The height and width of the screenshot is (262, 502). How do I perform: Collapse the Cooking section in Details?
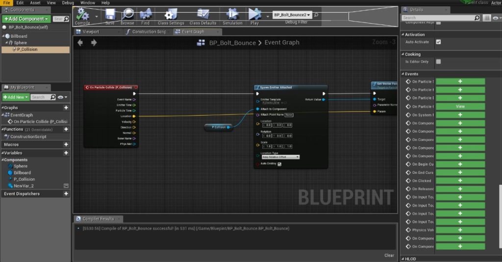403,54
